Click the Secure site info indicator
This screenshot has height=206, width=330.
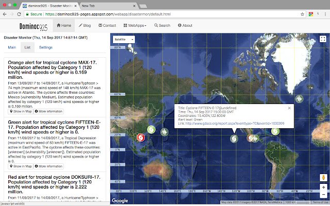[x=34, y=14]
